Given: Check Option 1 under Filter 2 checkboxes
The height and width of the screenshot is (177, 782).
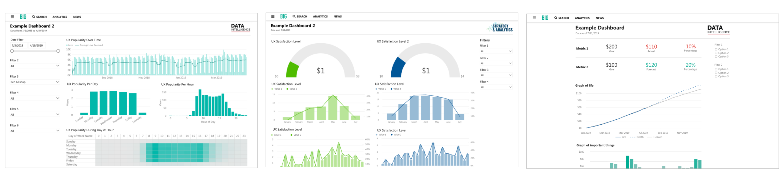Looking at the screenshot, I should coord(716,69).
